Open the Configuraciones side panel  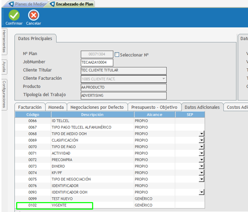[x=4, y=94]
